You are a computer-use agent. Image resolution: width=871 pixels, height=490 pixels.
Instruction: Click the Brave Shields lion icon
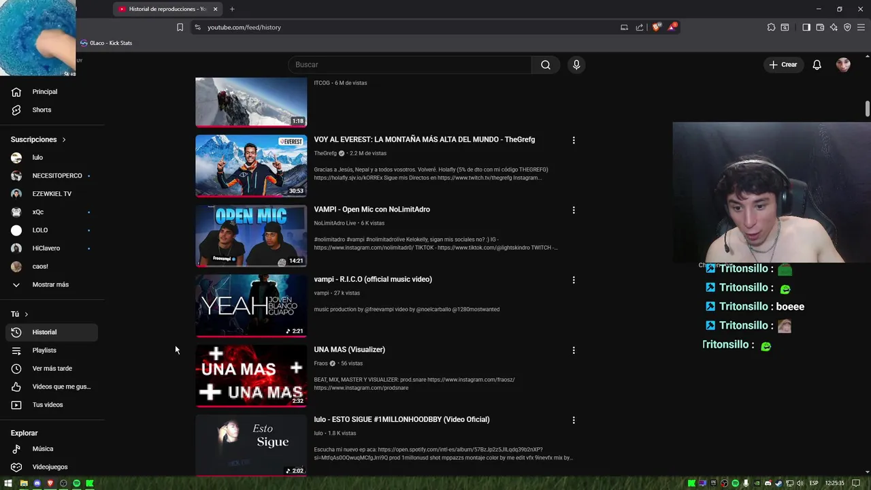pyautogui.click(x=656, y=27)
